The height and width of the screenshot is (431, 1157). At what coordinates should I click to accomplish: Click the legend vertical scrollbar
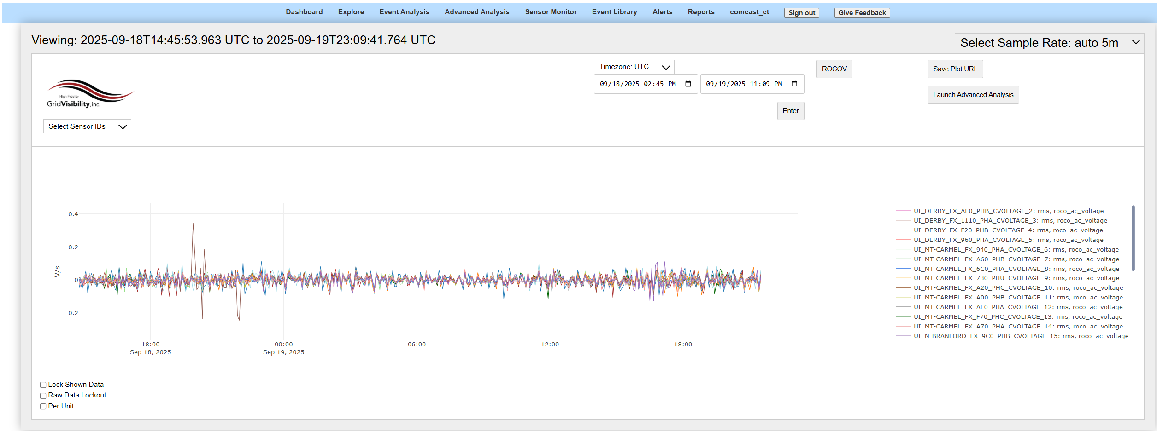tap(1133, 238)
